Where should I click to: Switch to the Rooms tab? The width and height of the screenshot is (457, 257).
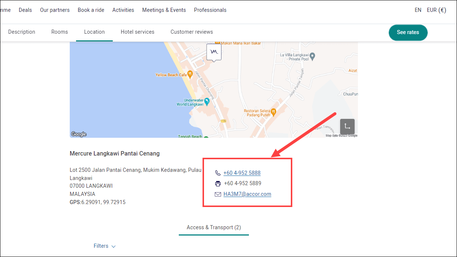coord(60,32)
